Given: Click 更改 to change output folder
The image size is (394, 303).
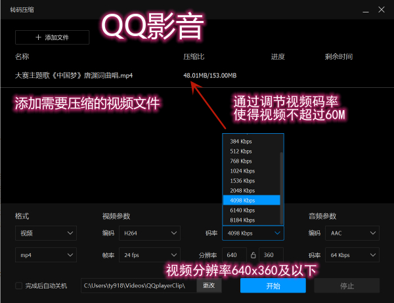Looking at the screenshot, I should pos(209,286).
